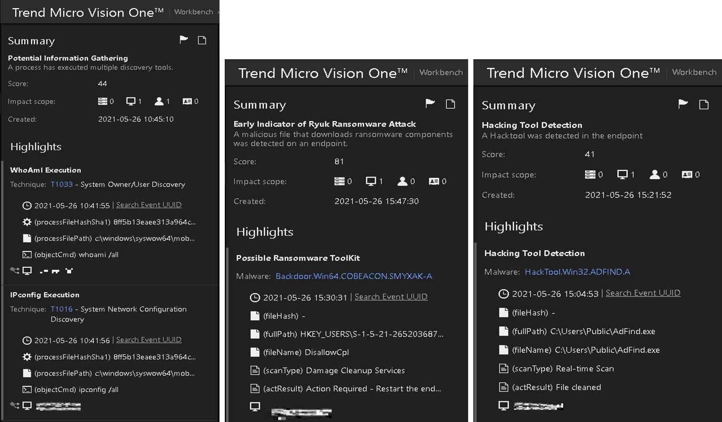Flag the Hacking Tool Detection alert
The height and width of the screenshot is (422, 722).
coord(683,104)
